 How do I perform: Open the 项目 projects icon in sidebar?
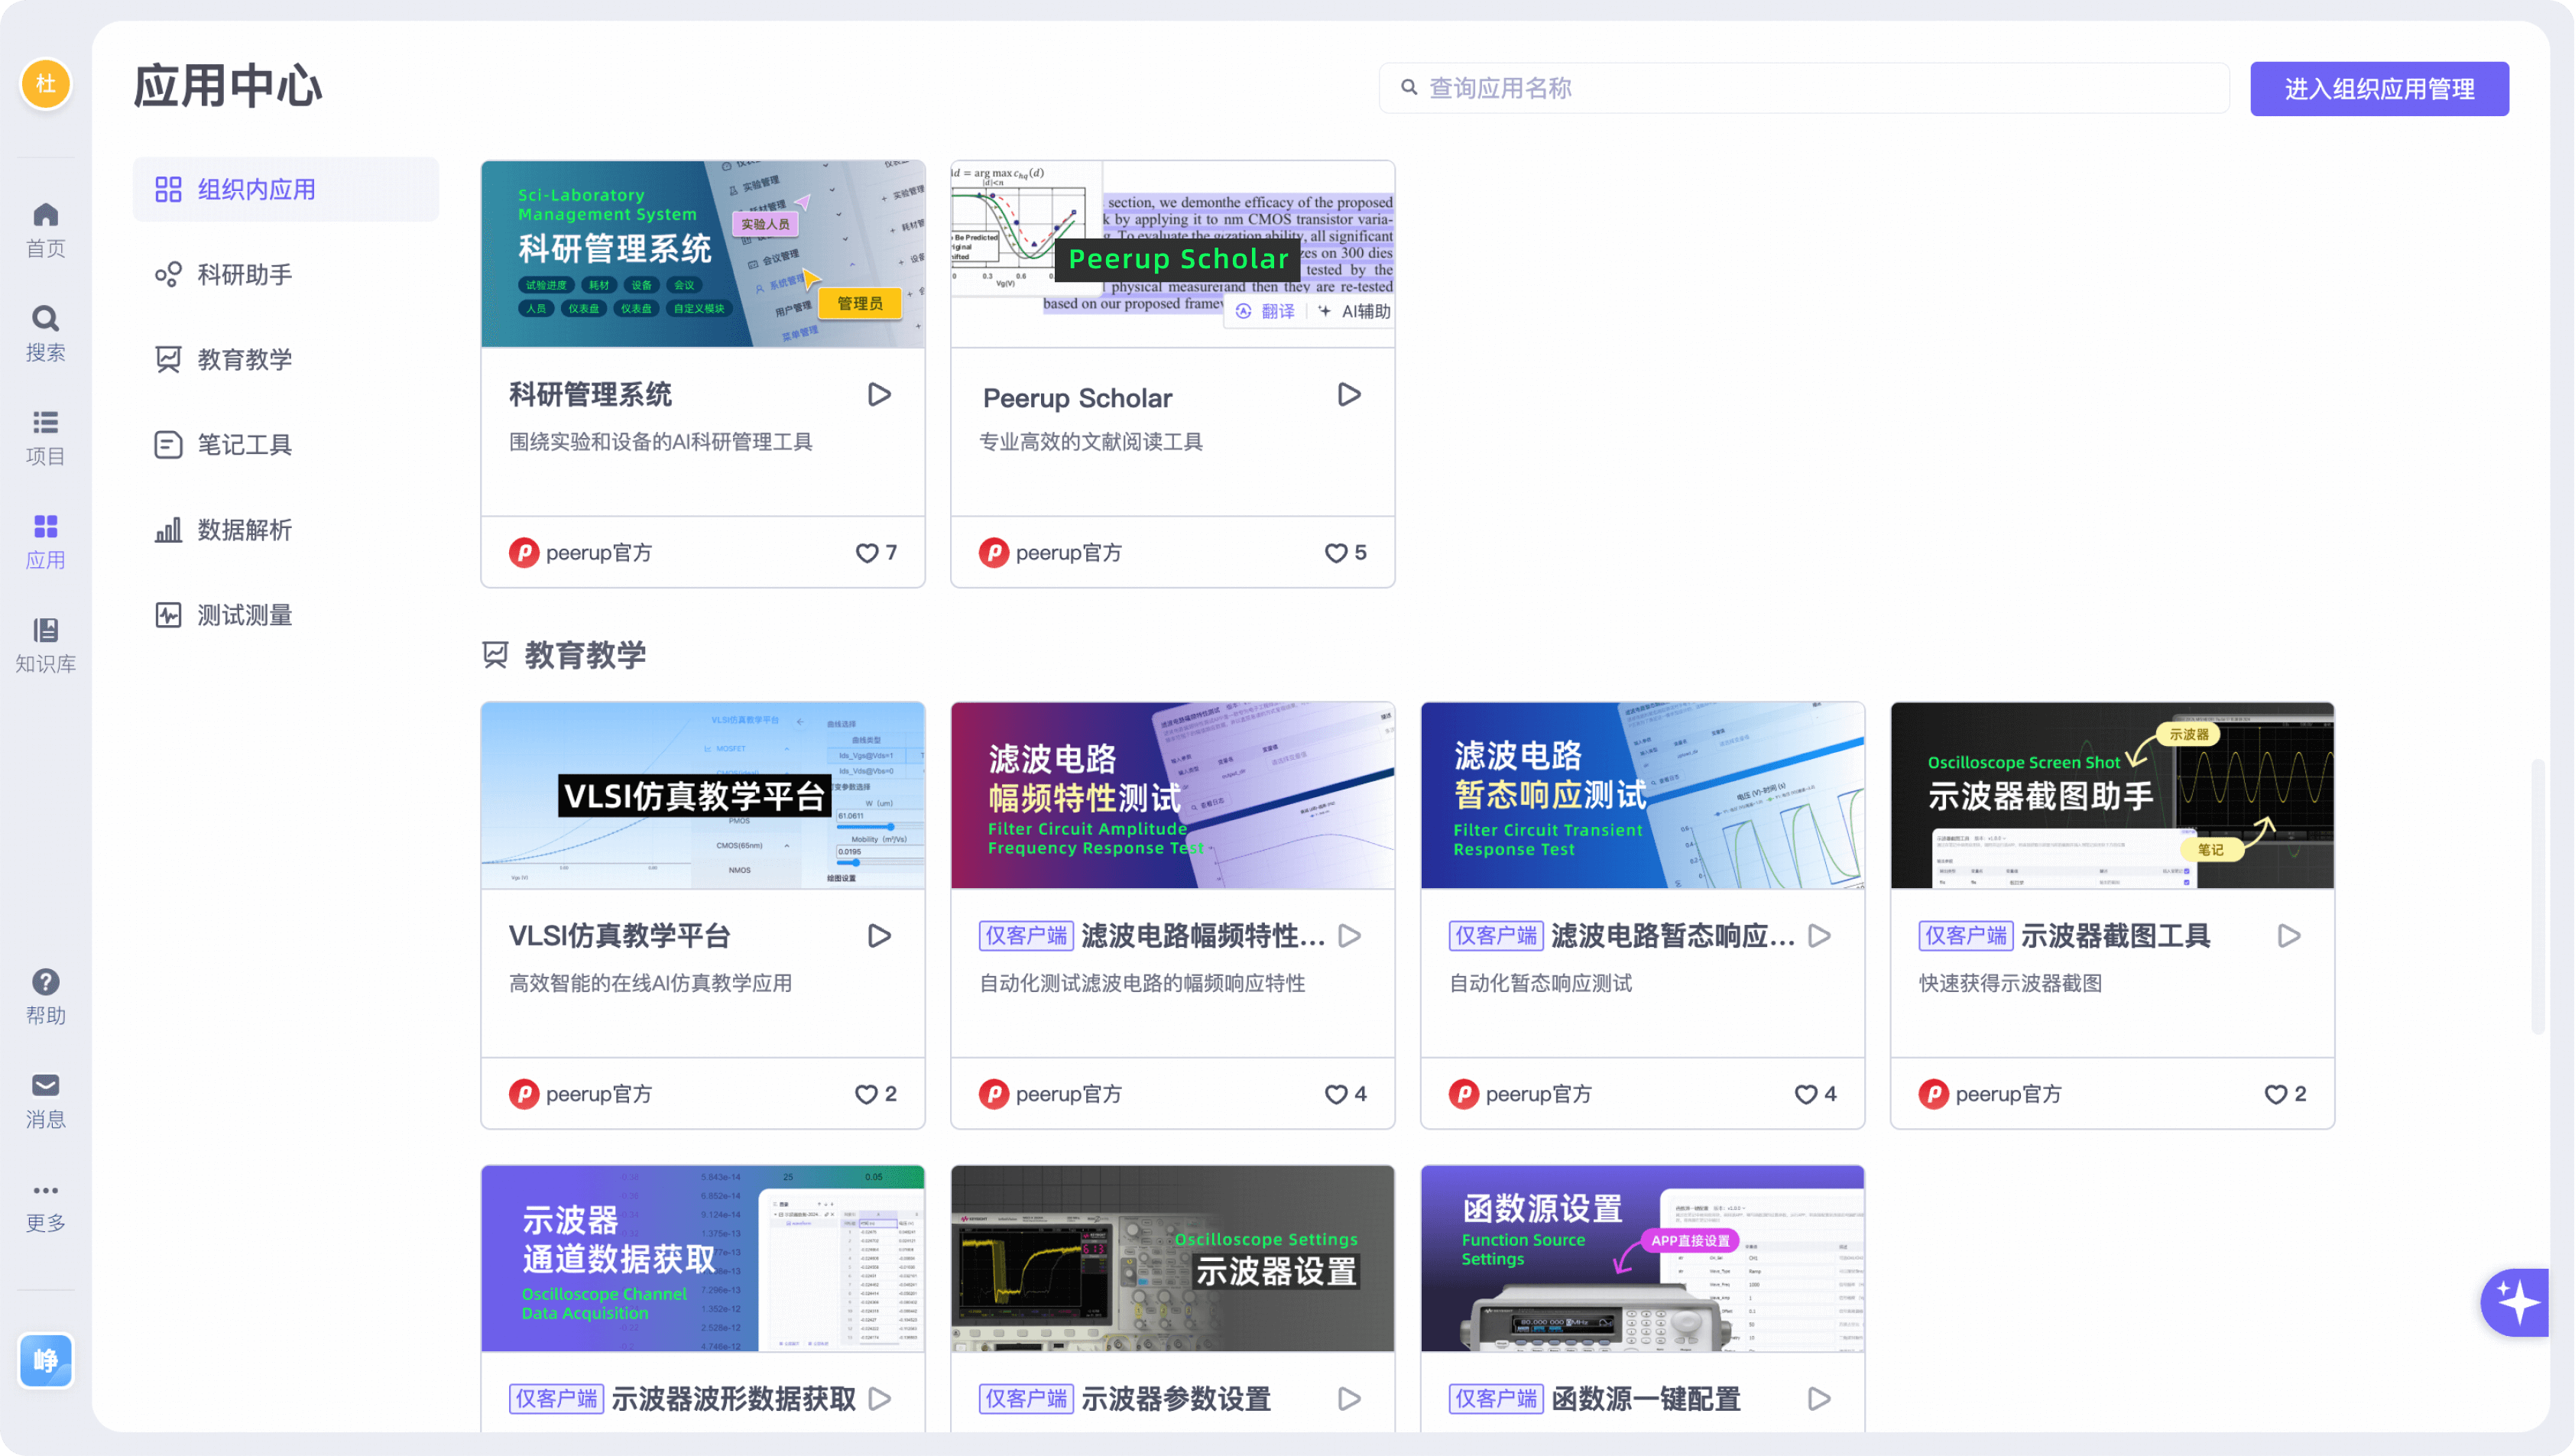pyautogui.click(x=45, y=434)
